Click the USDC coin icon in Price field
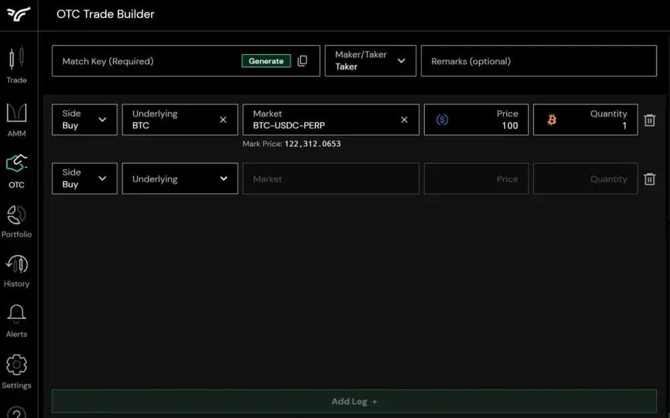The image size is (670, 418). [x=442, y=120]
